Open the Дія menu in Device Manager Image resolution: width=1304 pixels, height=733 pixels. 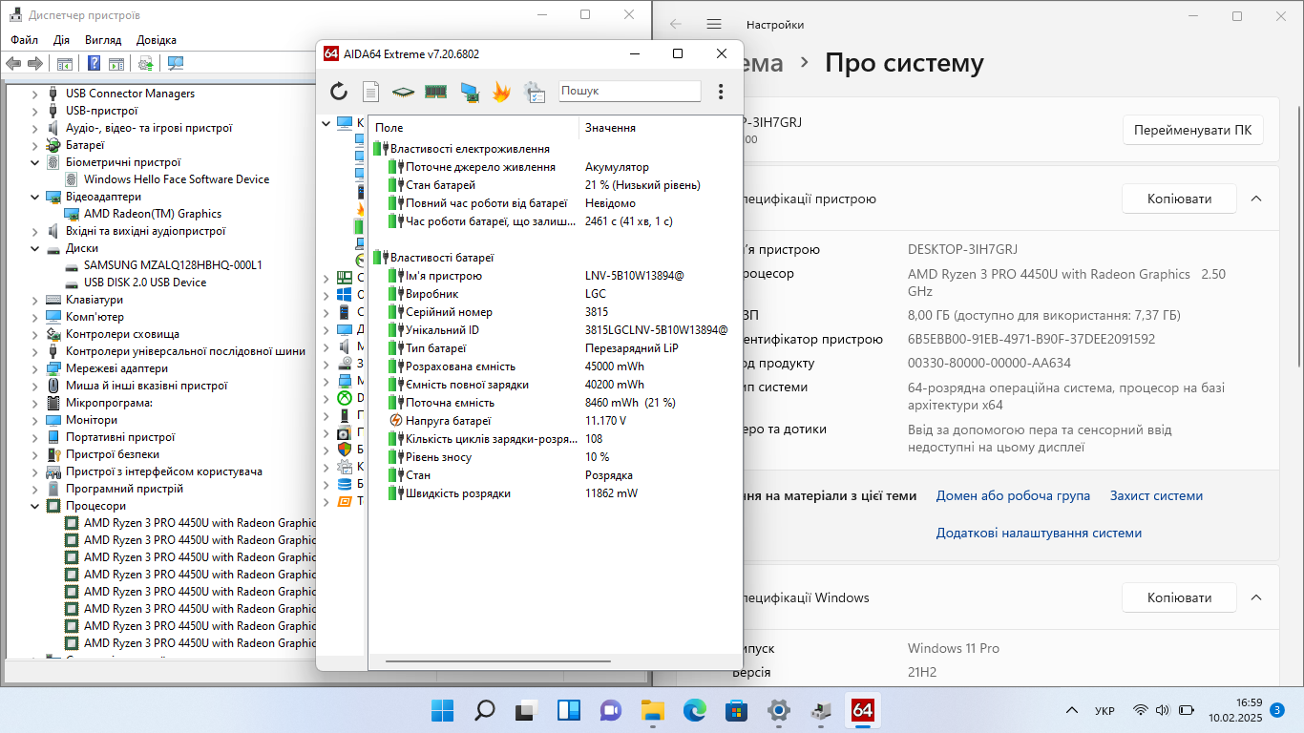pyautogui.click(x=61, y=40)
